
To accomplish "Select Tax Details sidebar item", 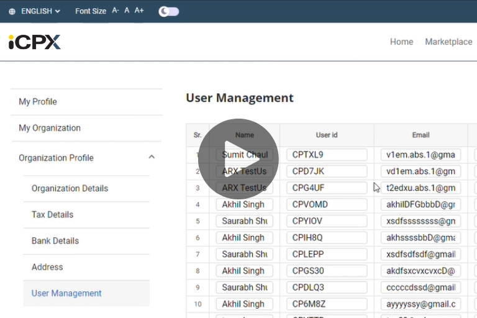I will (x=52, y=214).
